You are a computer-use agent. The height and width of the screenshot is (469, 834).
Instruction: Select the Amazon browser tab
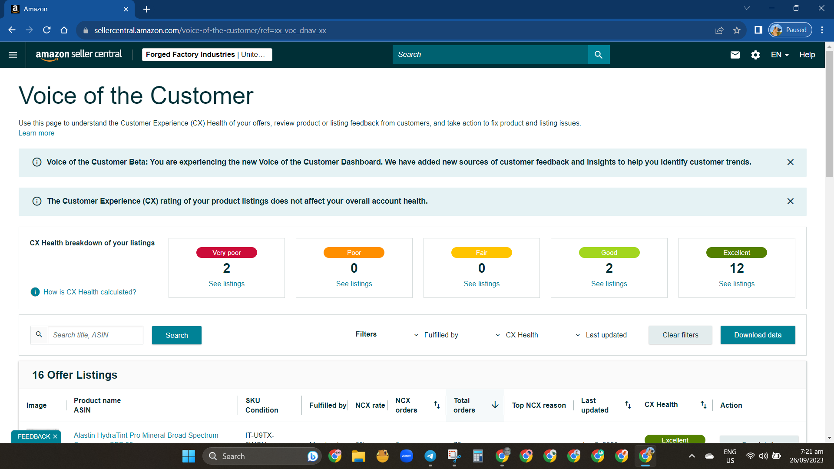click(69, 9)
